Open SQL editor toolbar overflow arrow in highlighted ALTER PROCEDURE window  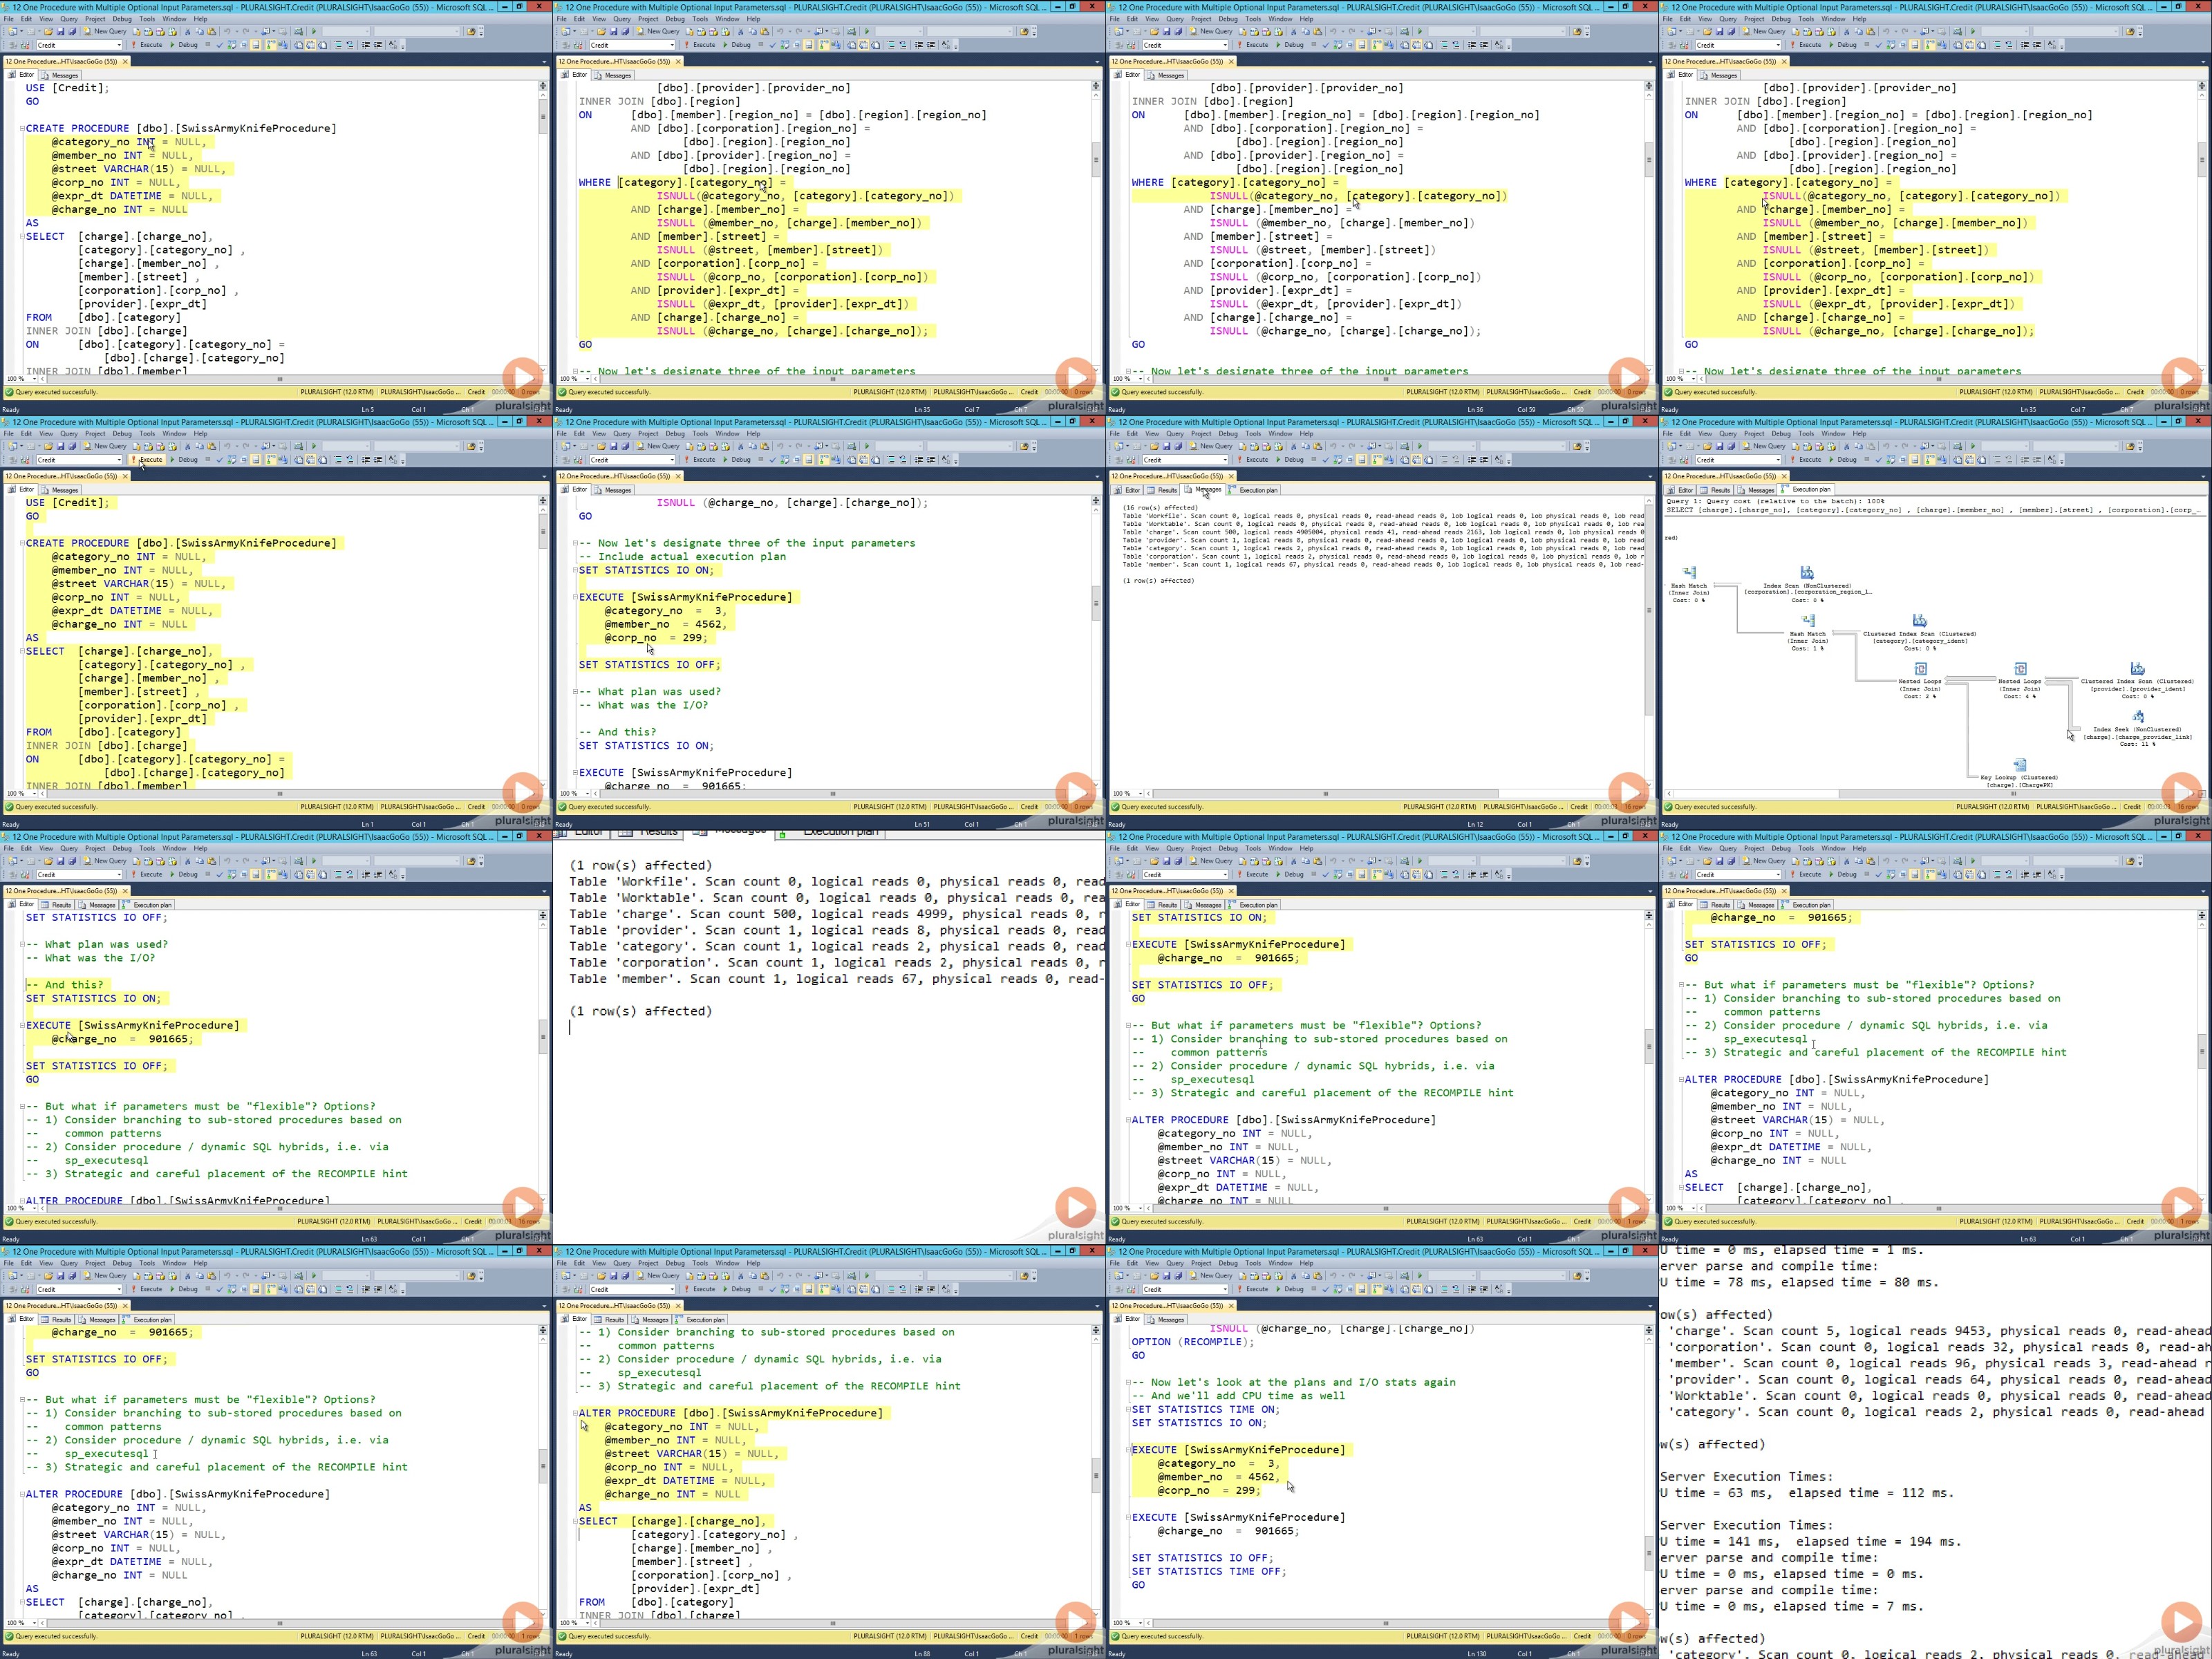click(x=956, y=1290)
